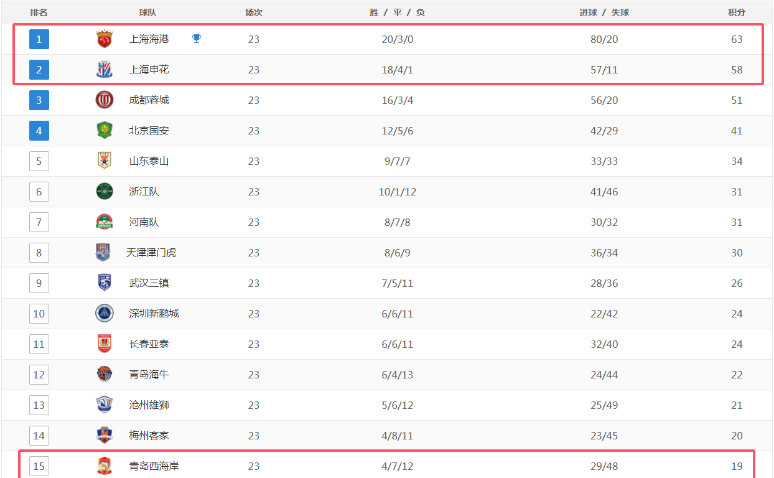The height and width of the screenshot is (478, 774).
Task: Select the 63 points cell
Action: [737, 39]
